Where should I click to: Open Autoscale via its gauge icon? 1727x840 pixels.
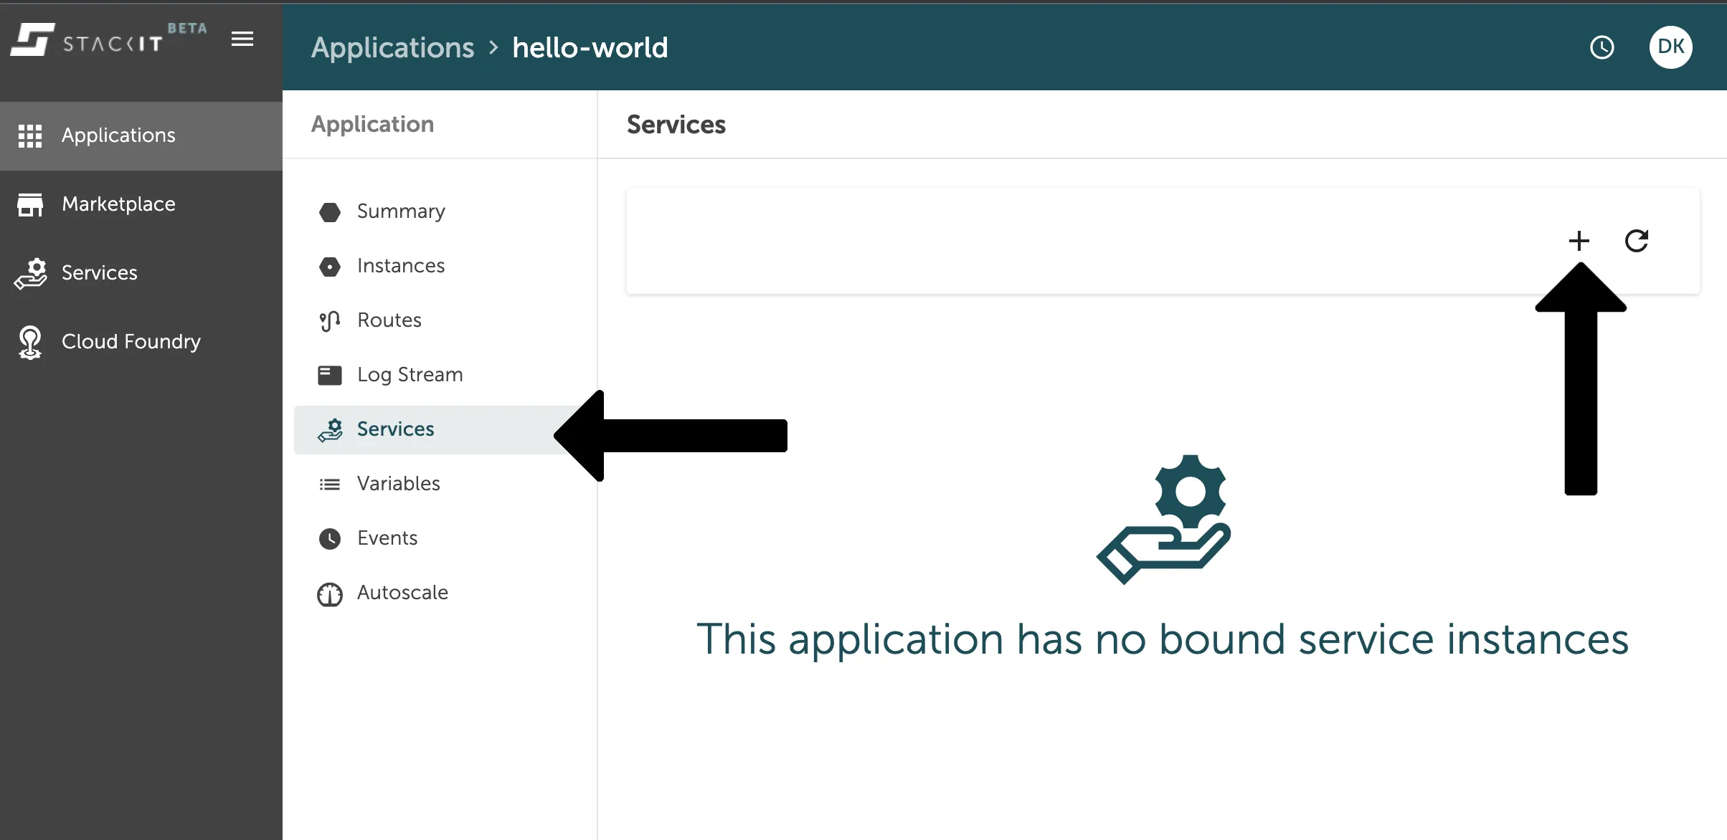coord(330,593)
